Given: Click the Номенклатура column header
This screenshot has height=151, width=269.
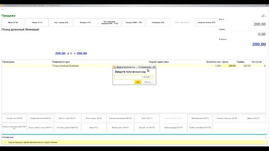Looking at the screenshot, I should 61,62.
